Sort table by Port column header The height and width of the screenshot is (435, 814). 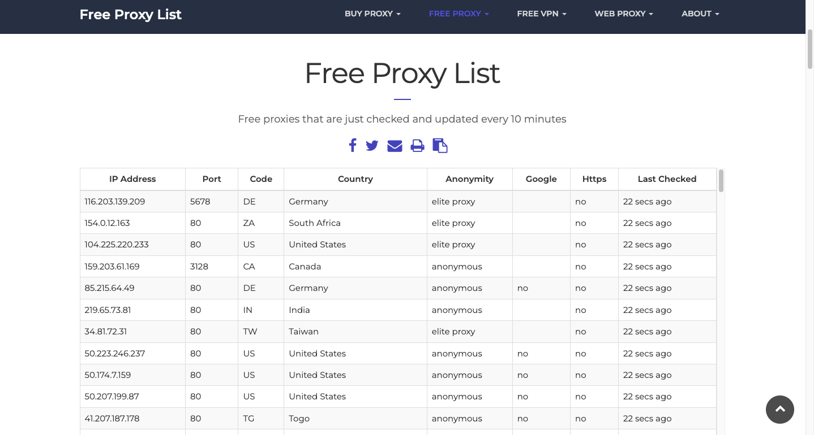(x=212, y=179)
